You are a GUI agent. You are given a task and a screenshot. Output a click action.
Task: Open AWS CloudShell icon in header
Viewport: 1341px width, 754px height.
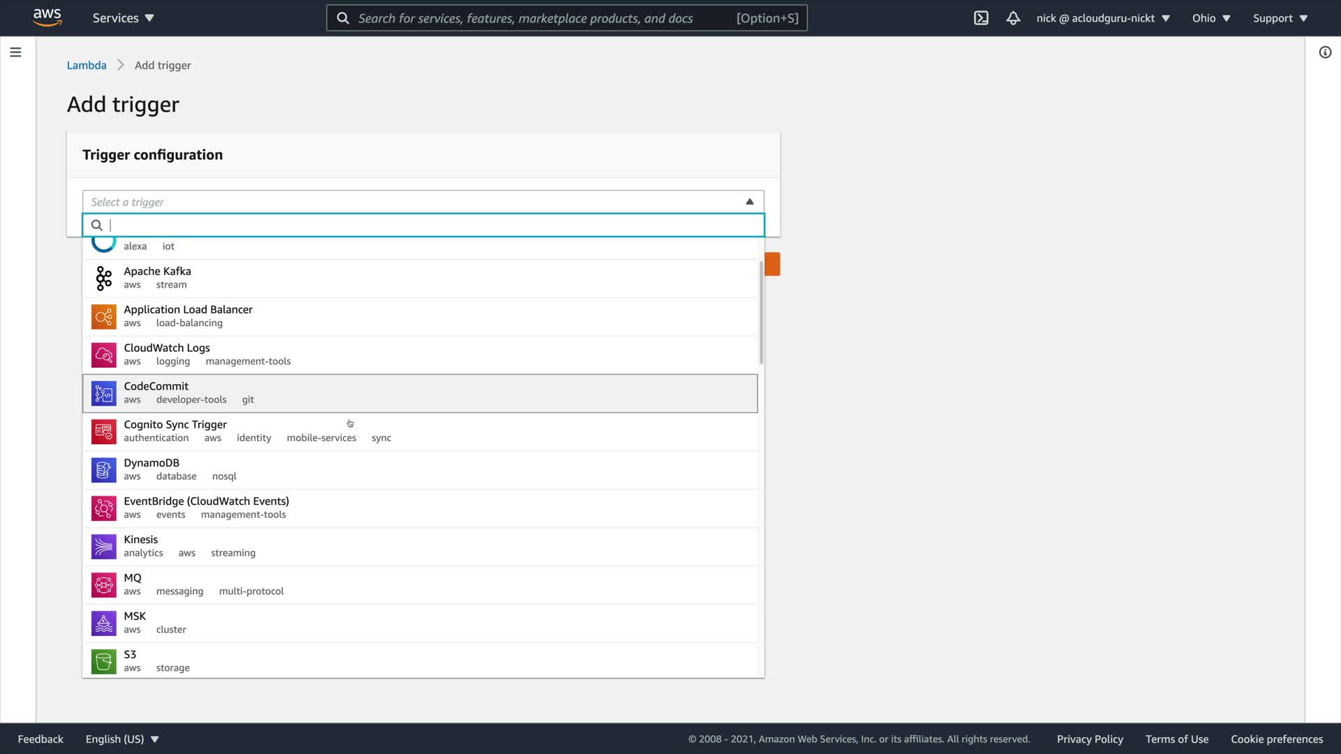click(x=981, y=18)
